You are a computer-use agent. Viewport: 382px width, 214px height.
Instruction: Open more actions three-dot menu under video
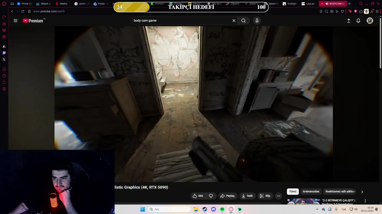click(x=278, y=196)
